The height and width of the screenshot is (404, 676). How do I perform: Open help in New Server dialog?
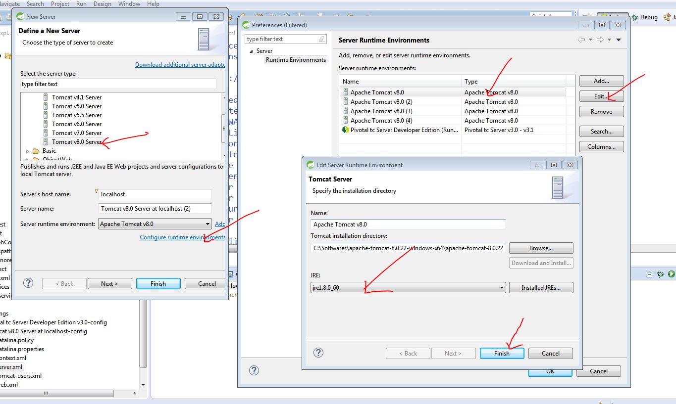pyautogui.click(x=28, y=283)
